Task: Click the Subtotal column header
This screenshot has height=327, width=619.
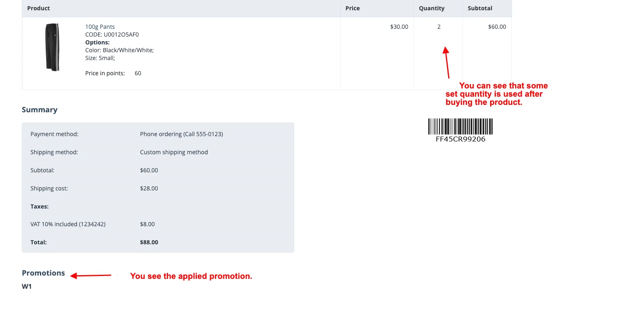Action: [x=480, y=8]
